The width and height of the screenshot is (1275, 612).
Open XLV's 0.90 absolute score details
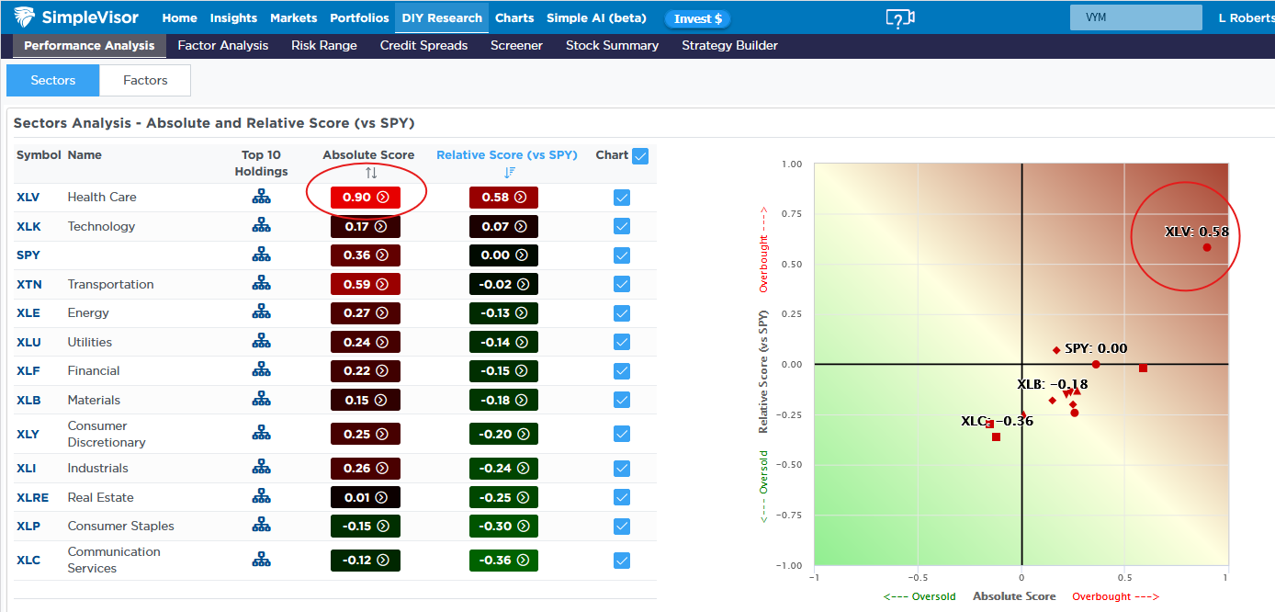(365, 197)
